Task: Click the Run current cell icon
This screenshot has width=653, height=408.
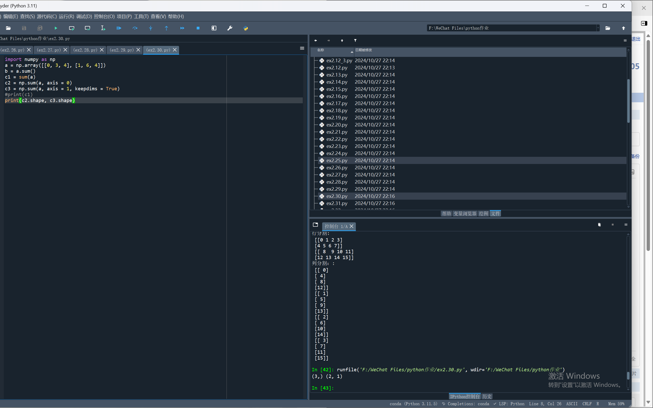Action: point(71,28)
